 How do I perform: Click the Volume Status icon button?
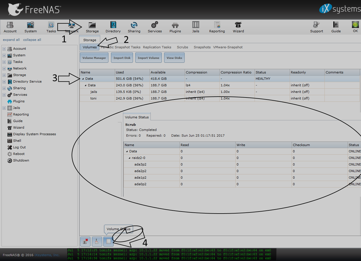[x=108, y=242]
